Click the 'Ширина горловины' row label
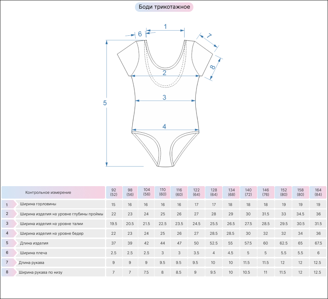Viewport: 328px width, 299px height. (38, 204)
